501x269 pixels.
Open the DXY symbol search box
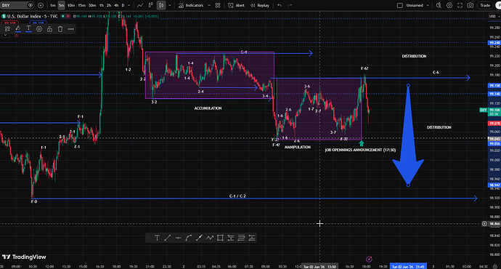click(17, 5)
